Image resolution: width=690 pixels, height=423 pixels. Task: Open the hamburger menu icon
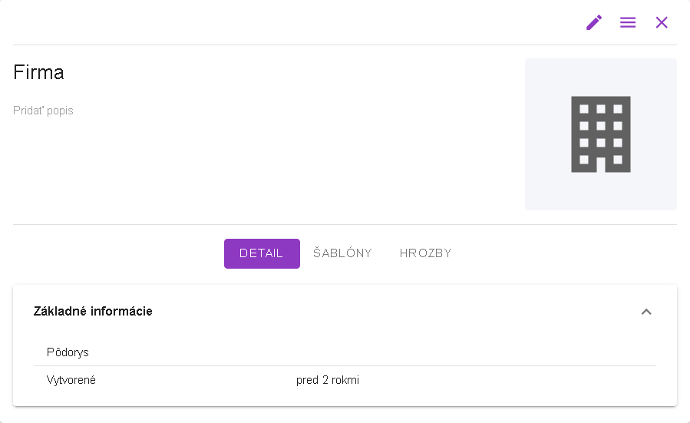click(x=628, y=22)
